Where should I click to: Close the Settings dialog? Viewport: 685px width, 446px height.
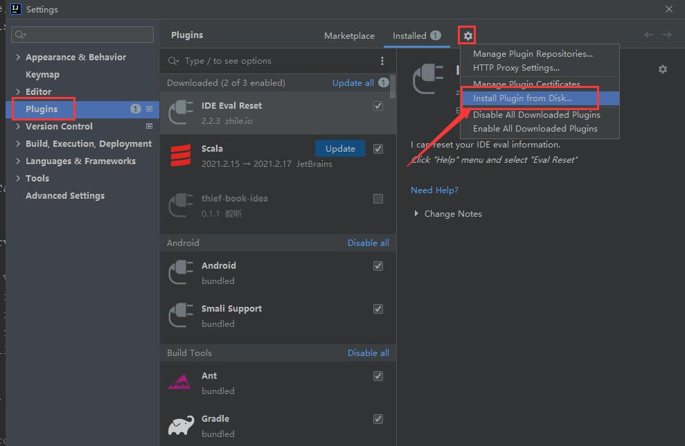point(668,9)
